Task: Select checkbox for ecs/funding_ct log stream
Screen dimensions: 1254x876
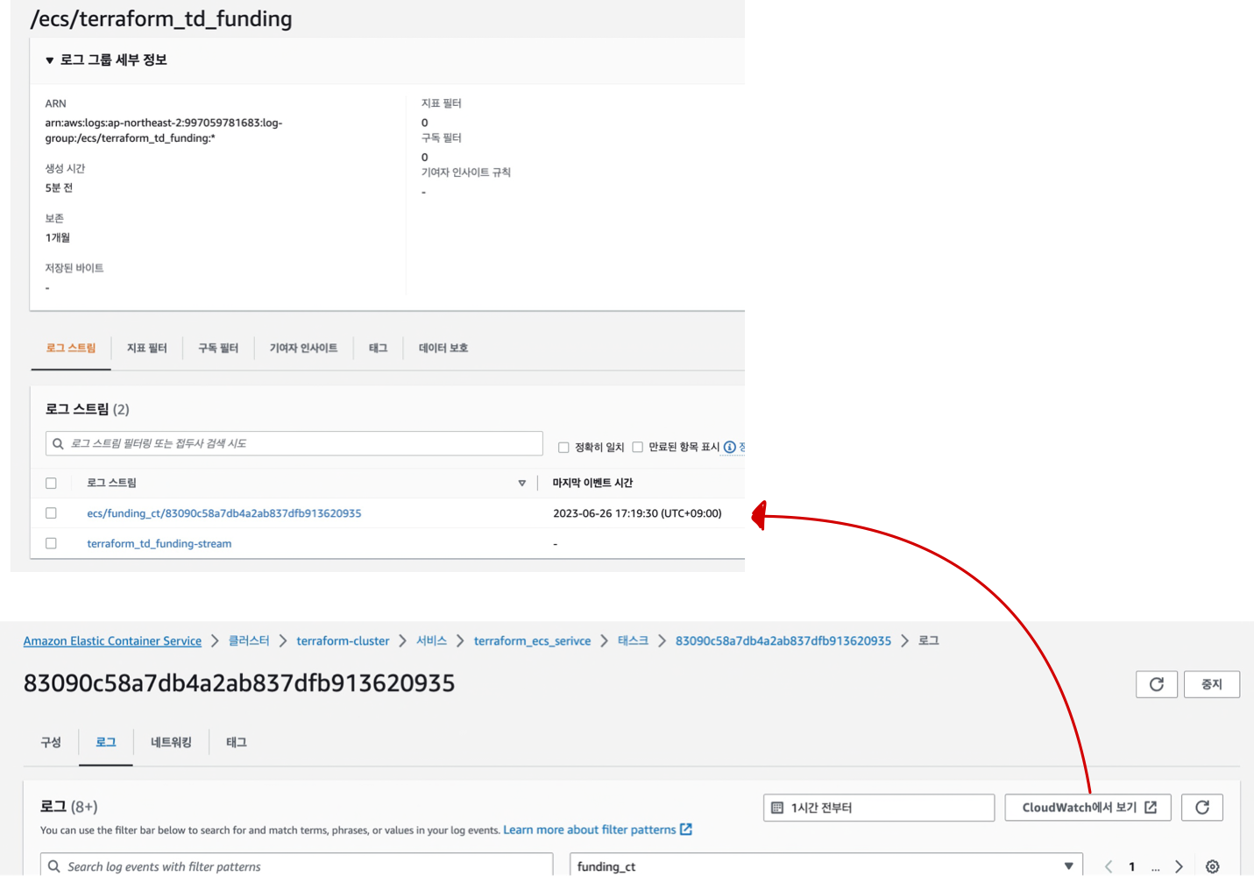Action: (x=51, y=513)
